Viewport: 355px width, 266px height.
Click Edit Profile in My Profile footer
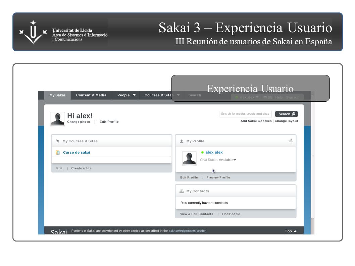coord(189,177)
